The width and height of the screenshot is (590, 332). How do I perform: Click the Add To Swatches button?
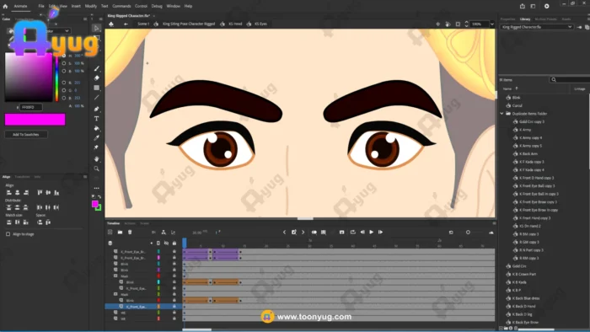tap(26, 134)
